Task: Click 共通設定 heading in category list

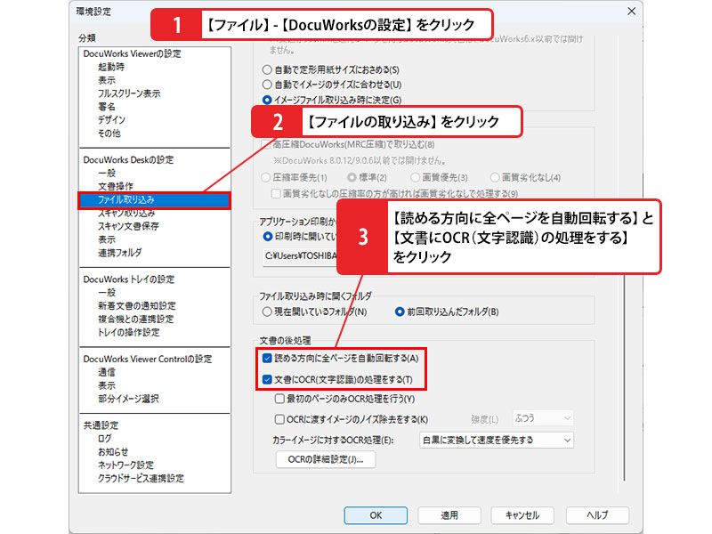Action: coord(101,425)
